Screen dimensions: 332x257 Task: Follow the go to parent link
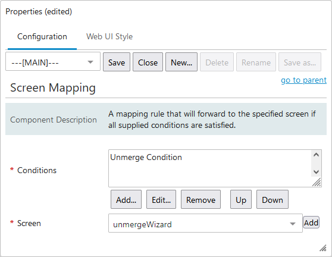point(303,80)
